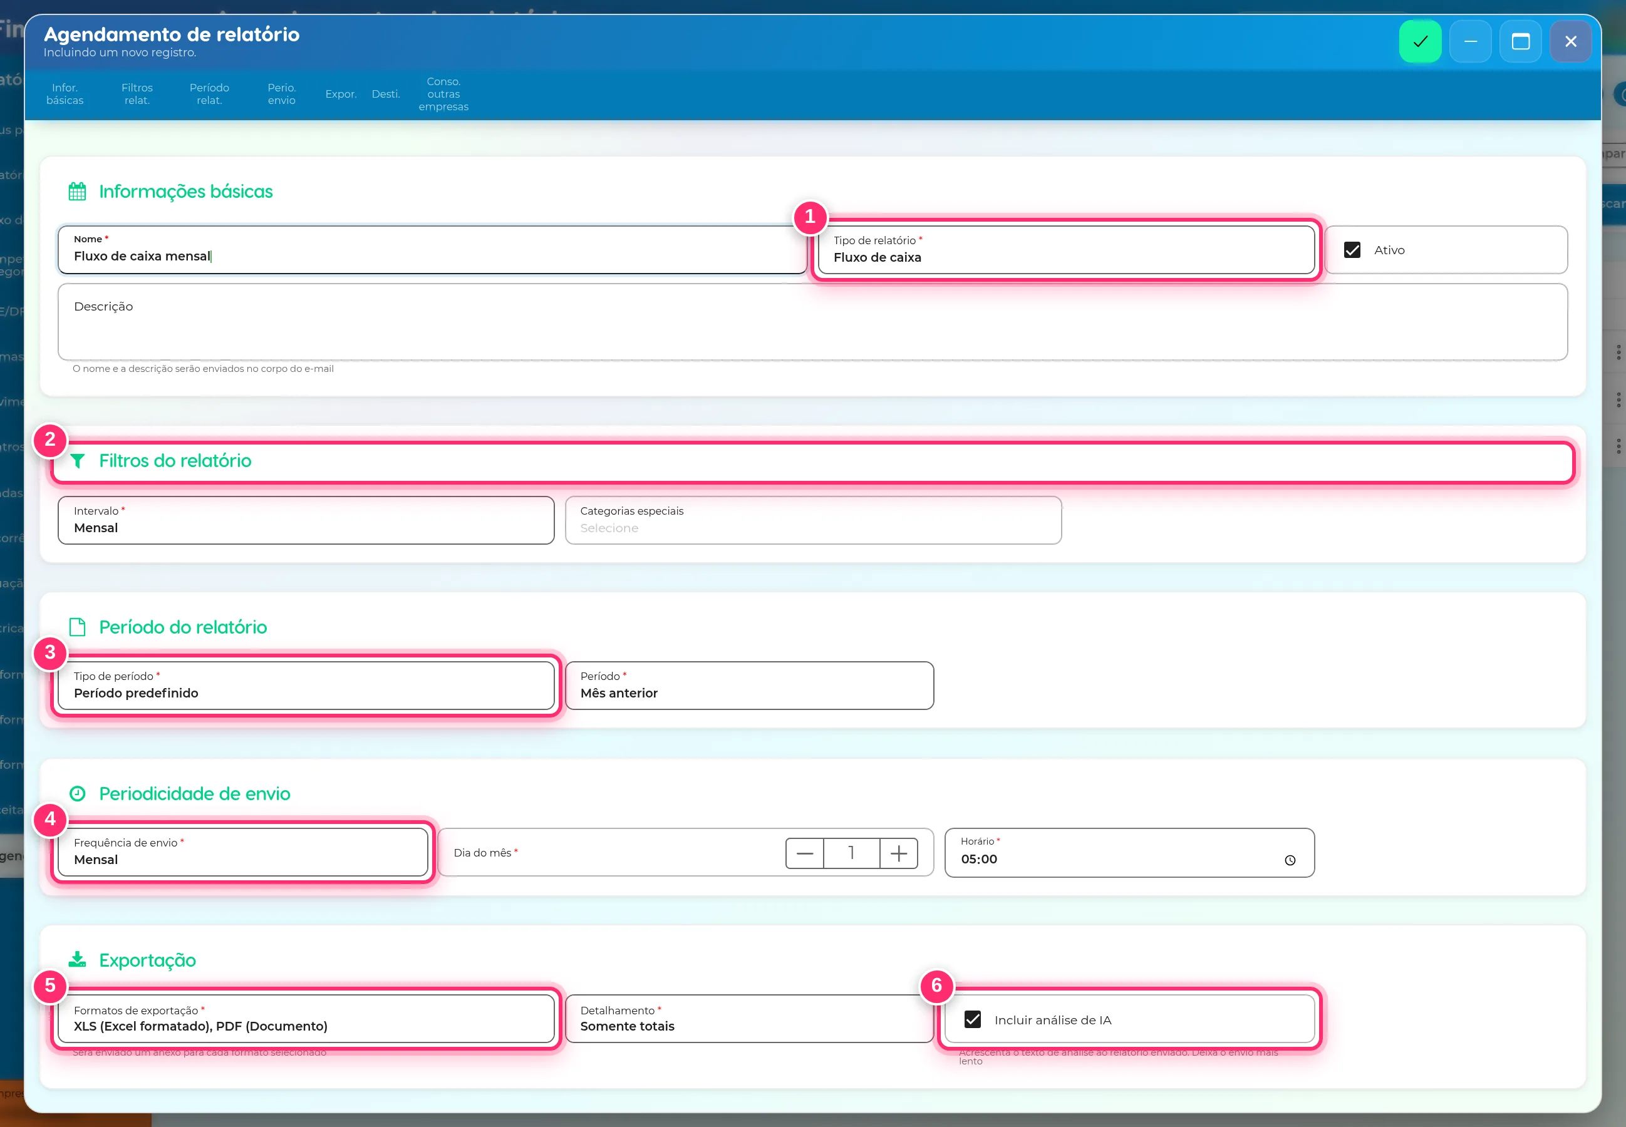The height and width of the screenshot is (1127, 1626).
Task: Open the Intervalo dropdown set to Mensal
Action: tap(306, 520)
